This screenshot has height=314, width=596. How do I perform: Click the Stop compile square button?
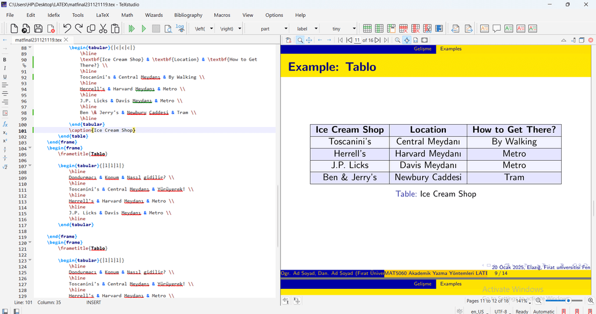coord(156,29)
